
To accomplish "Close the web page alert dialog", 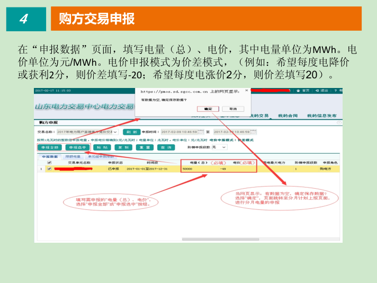I will pyautogui.click(x=246, y=91).
